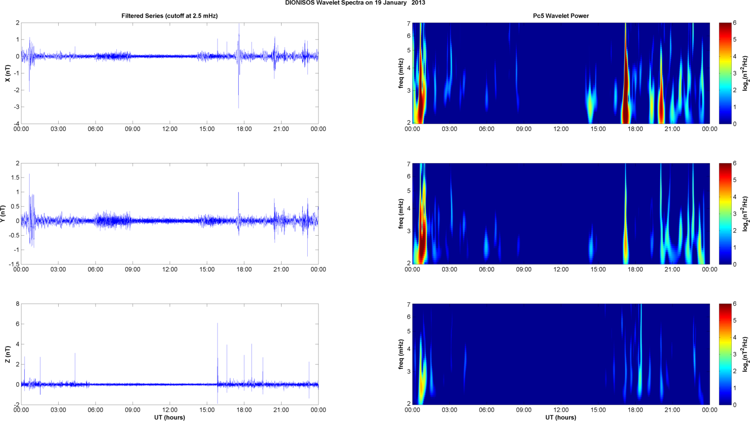750x421 pixels.
Task: Click the -4 tick on the X (nT) axis
Action: pos(17,124)
